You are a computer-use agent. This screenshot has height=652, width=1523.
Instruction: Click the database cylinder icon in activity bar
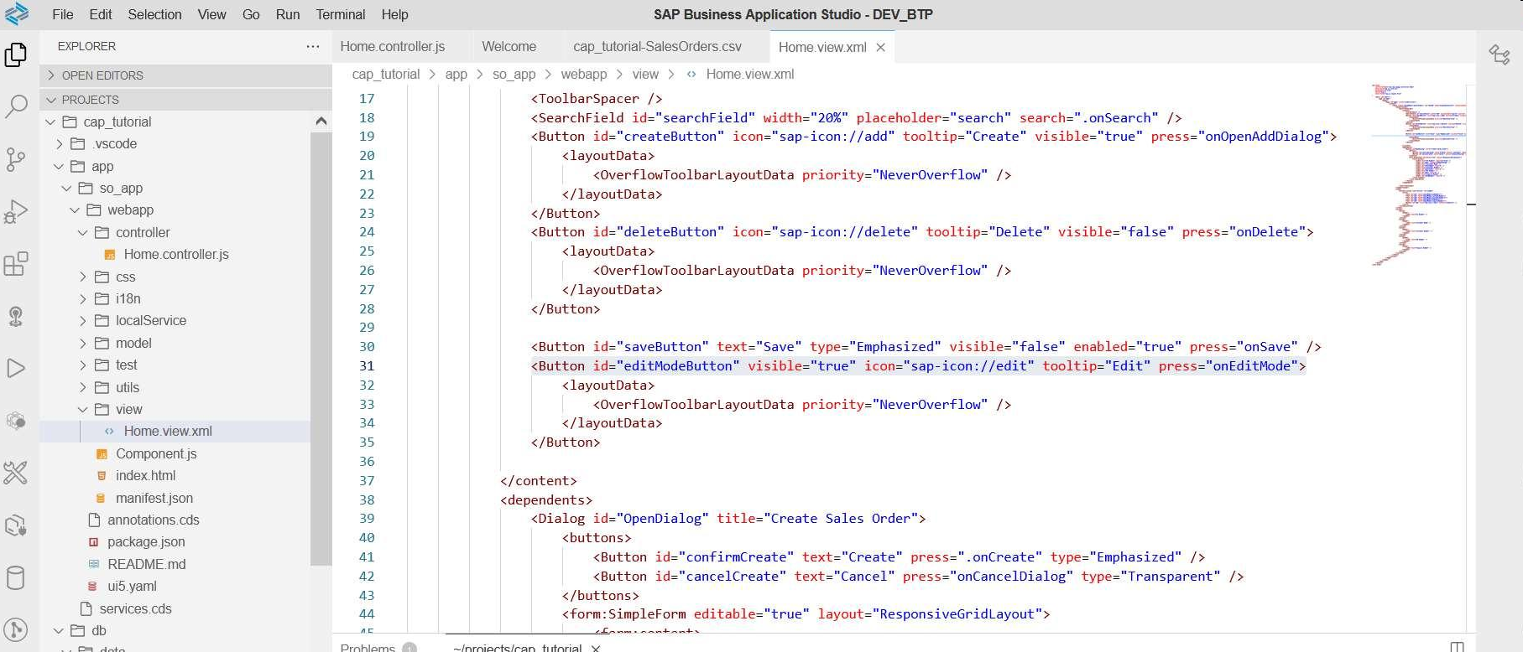(16, 577)
